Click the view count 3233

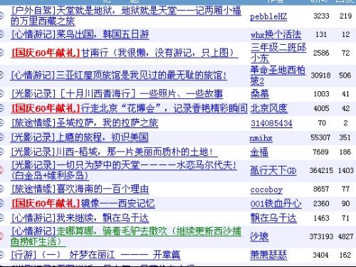coord(321,16)
